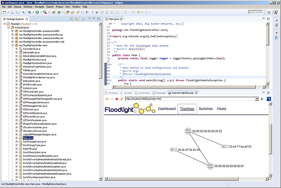281x188 pixels.
Task: Switch to the Console tab
Action: point(159,93)
